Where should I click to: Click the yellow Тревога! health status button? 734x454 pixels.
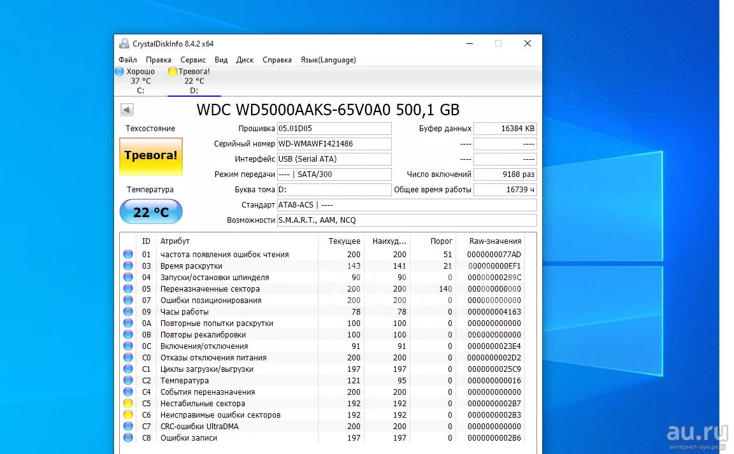pyautogui.click(x=151, y=157)
